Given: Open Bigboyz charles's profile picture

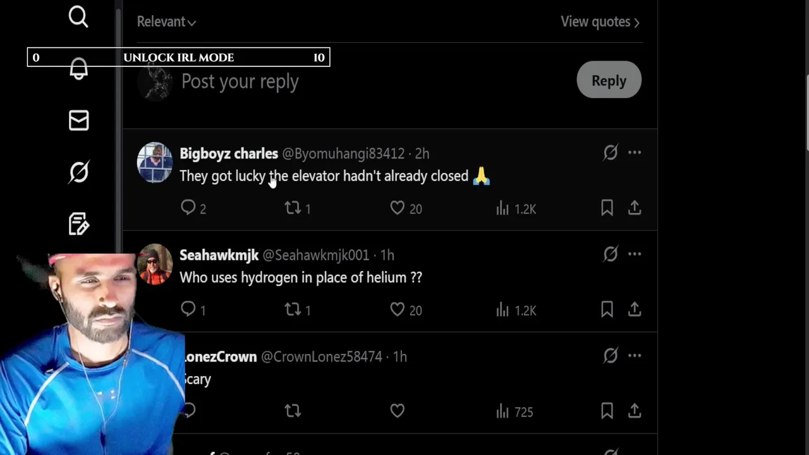Looking at the screenshot, I should point(154,162).
